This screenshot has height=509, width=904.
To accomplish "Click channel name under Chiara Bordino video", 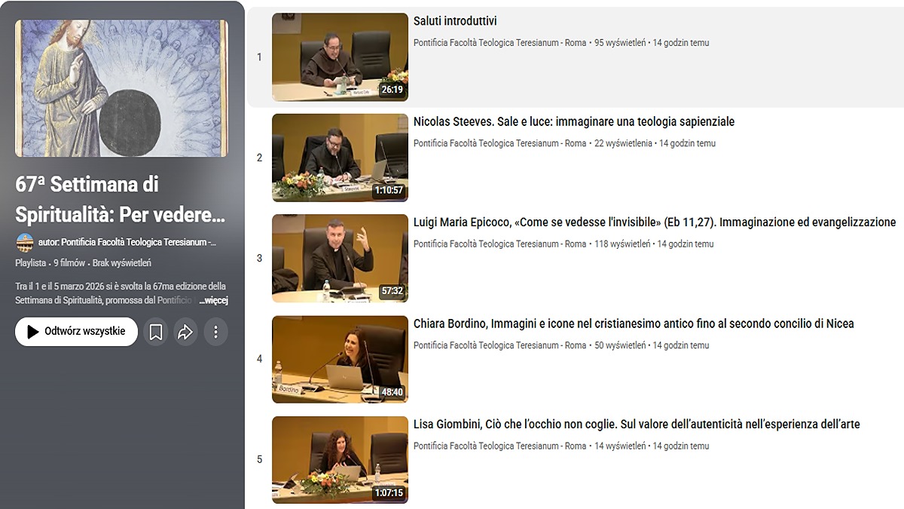I will pos(499,345).
